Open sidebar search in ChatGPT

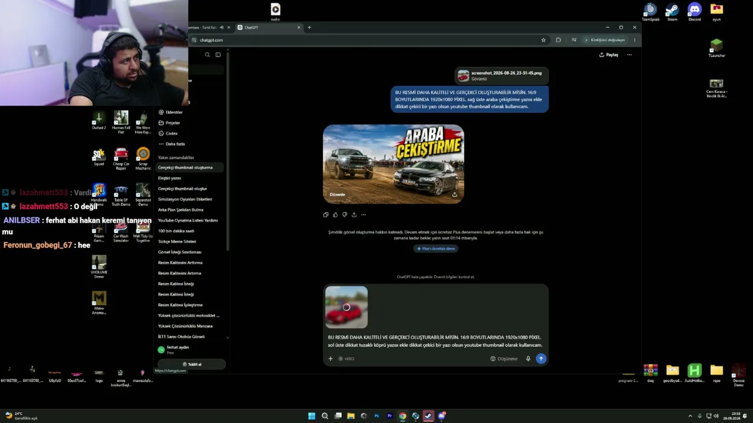[x=207, y=55]
